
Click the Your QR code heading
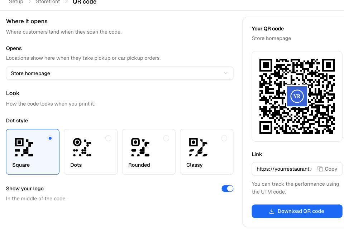tap(268, 29)
